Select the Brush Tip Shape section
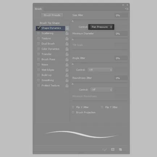Screen dimensions: 157x157 (x=50, y=23)
